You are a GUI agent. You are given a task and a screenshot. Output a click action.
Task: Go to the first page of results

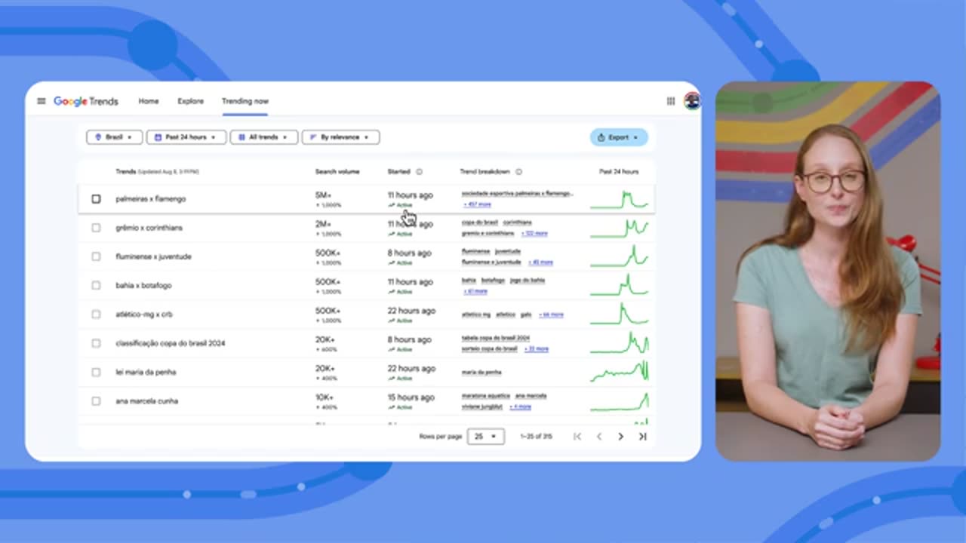577,437
